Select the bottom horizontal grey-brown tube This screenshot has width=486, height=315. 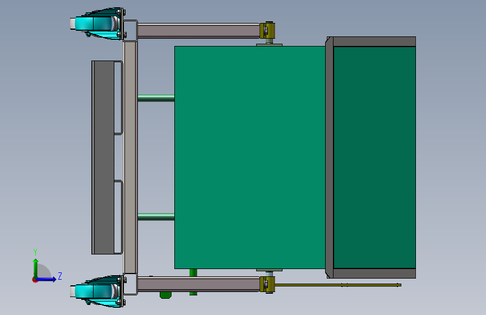coord(198,284)
